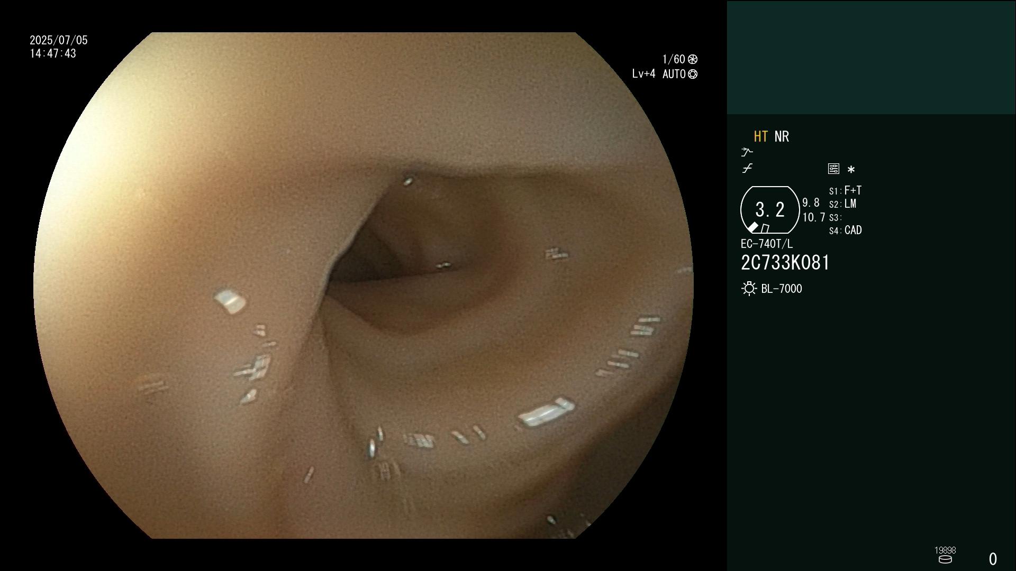This screenshot has height=571, width=1016.
Task: Click the NR noise reduction indicator
Action: point(782,136)
